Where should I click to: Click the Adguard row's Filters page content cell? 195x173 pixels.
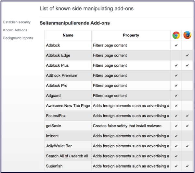(131, 96)
